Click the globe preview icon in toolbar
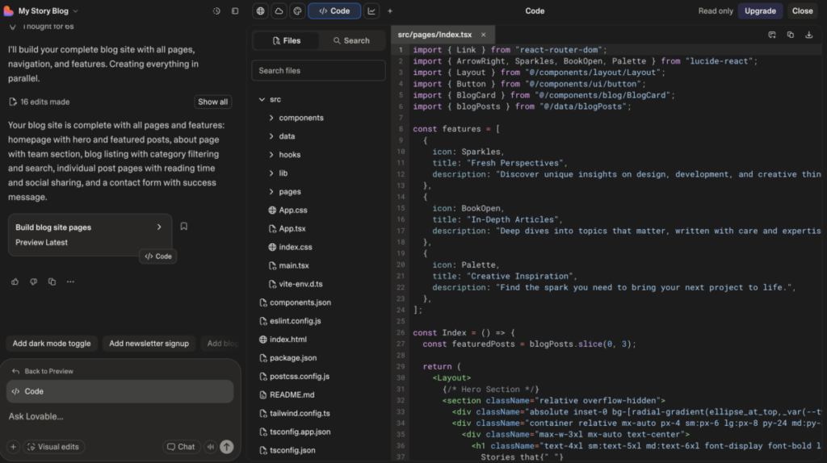Viewport: 827px width, 463px height. coord(260,11)
